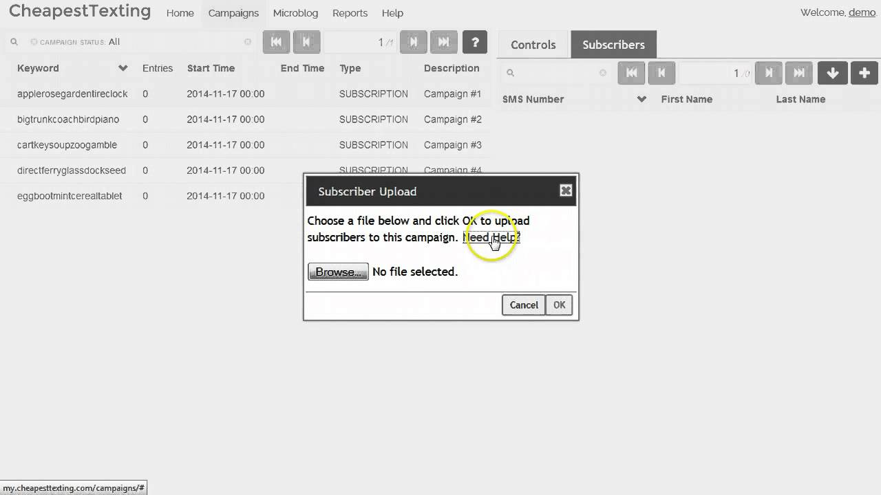
Task: Click the Type column header
Action: click(350, 68)
